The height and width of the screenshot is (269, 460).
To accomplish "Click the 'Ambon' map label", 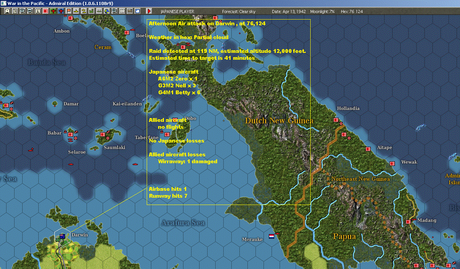I will 62,31.
